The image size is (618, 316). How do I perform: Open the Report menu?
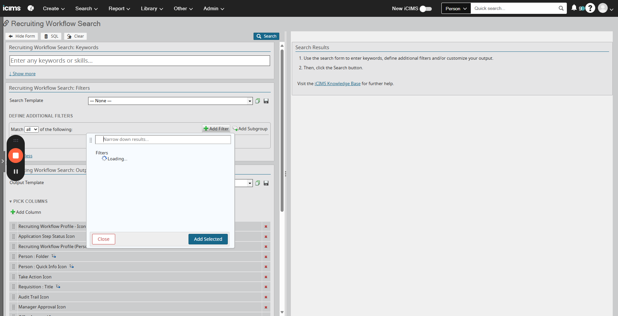tap(119, 9)
